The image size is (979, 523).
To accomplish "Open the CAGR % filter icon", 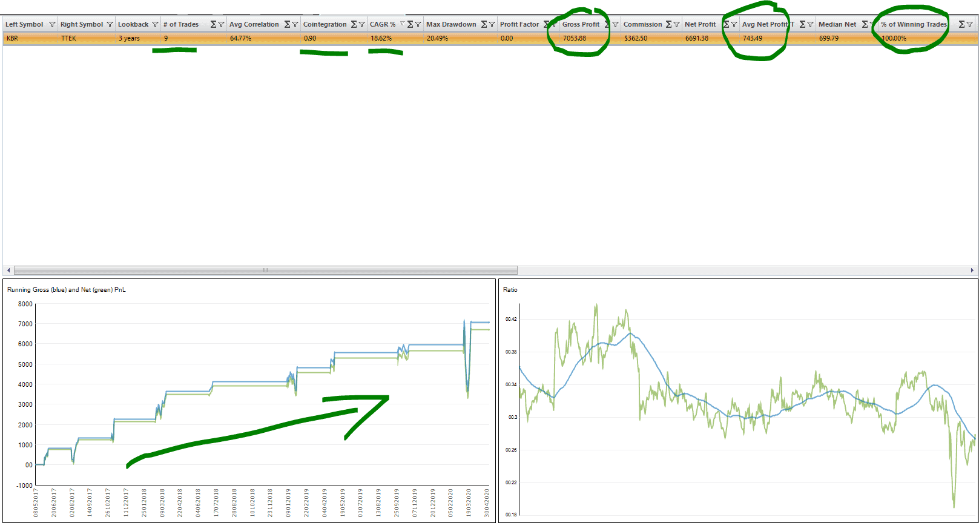I will tap(418, 24).
